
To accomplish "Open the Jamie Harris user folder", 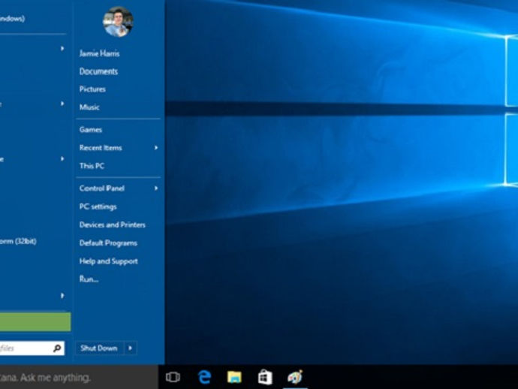I will (99, 53).
